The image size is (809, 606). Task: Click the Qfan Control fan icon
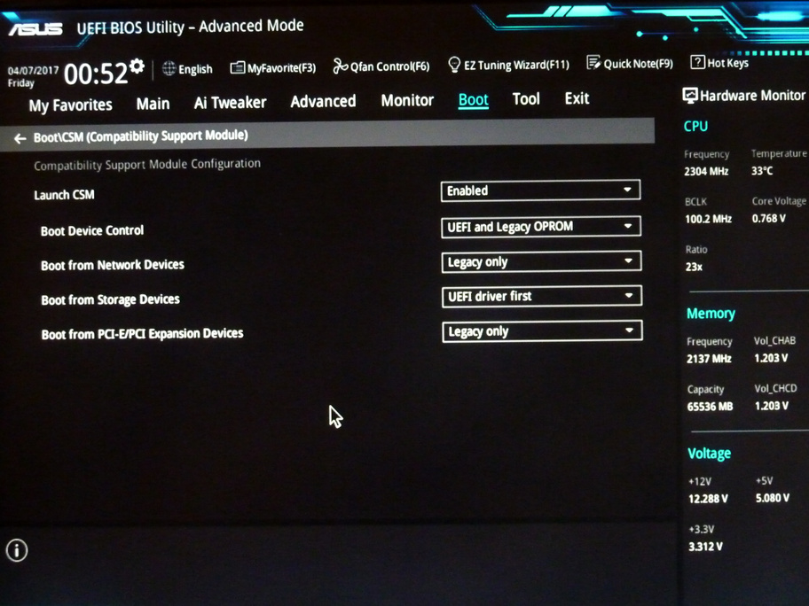pyautogui.click(x=340, y=66)
